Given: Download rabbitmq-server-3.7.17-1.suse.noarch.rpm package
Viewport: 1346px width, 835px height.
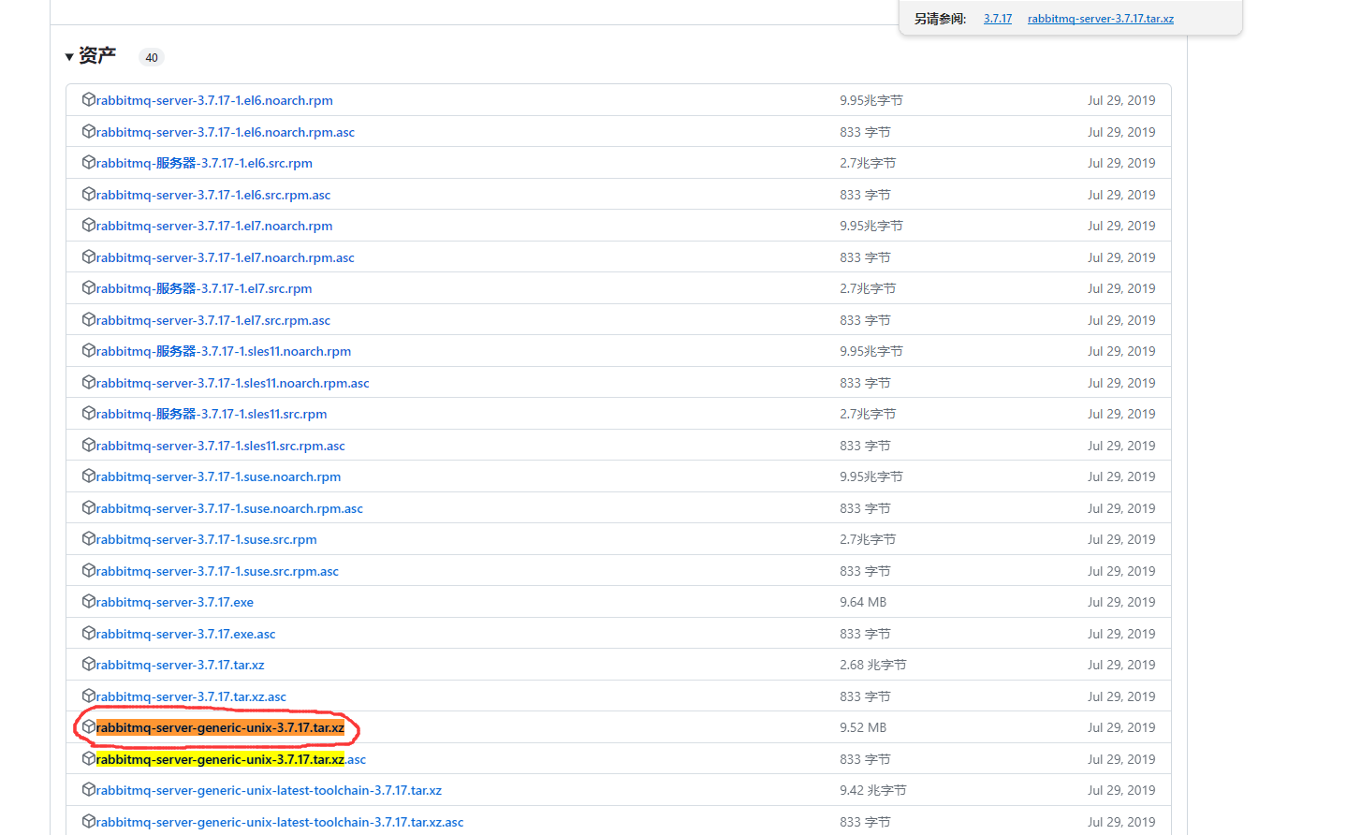Looking at the screenshot, I should (218, 476).
